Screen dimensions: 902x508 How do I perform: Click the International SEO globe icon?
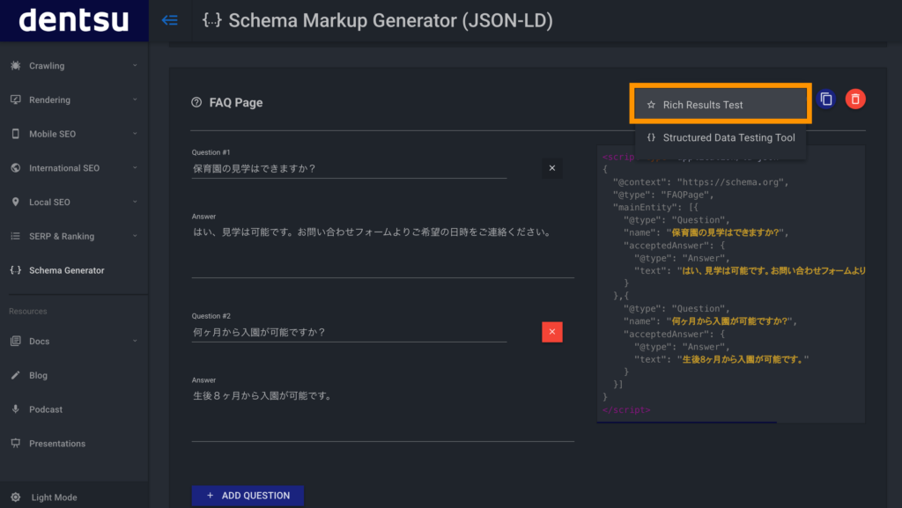coord(16,168)
